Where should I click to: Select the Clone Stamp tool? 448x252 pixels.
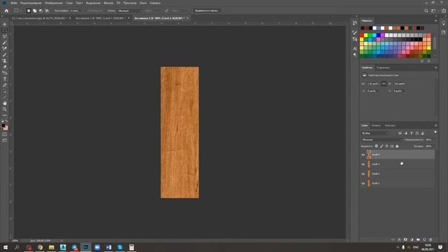5,61
